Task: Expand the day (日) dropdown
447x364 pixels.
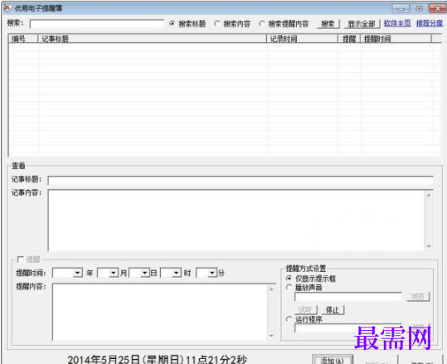Action: pos(145,273)
